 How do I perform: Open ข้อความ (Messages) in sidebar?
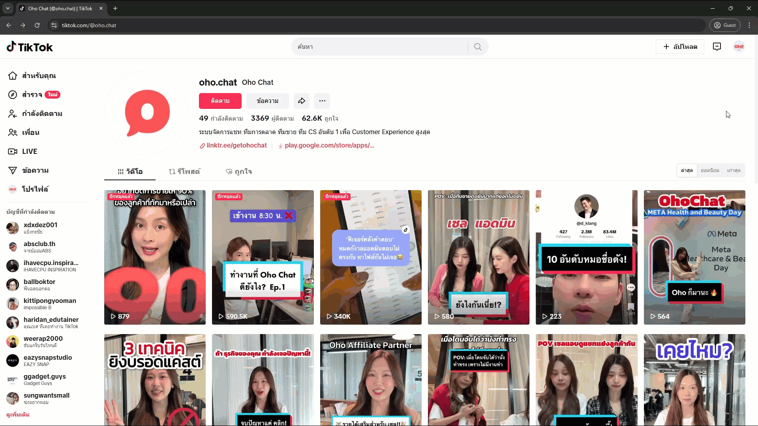(28, 170)
